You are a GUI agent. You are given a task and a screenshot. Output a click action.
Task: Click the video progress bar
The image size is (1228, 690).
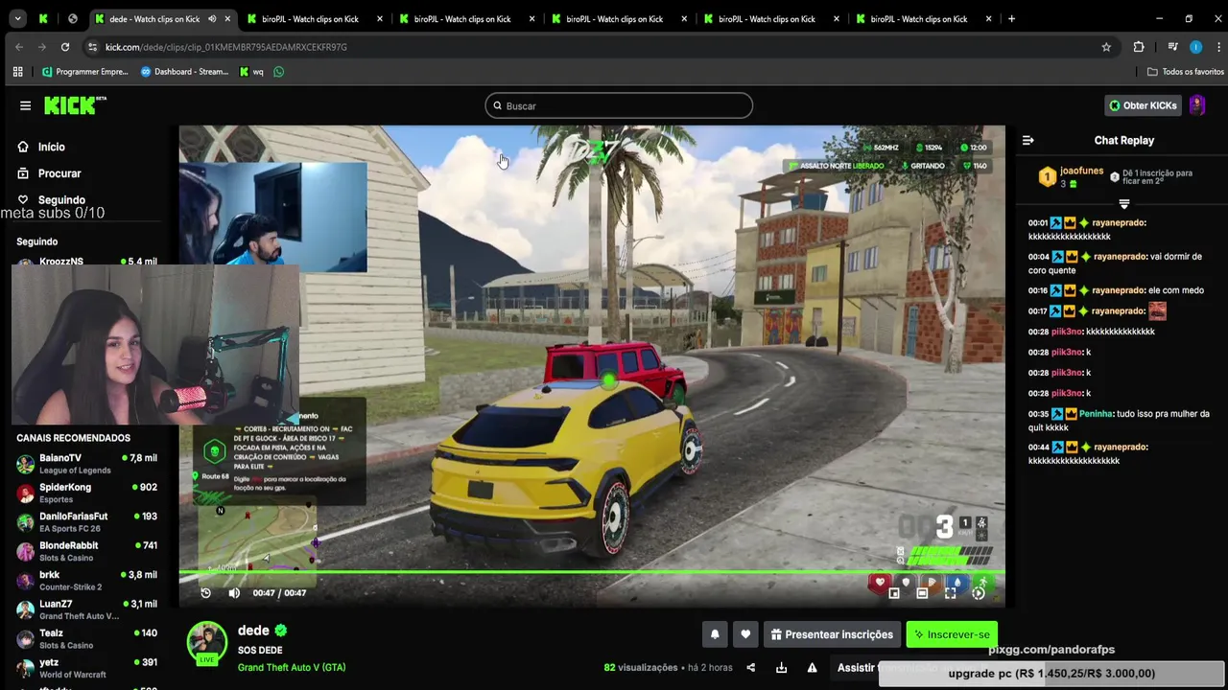point(592,572)
